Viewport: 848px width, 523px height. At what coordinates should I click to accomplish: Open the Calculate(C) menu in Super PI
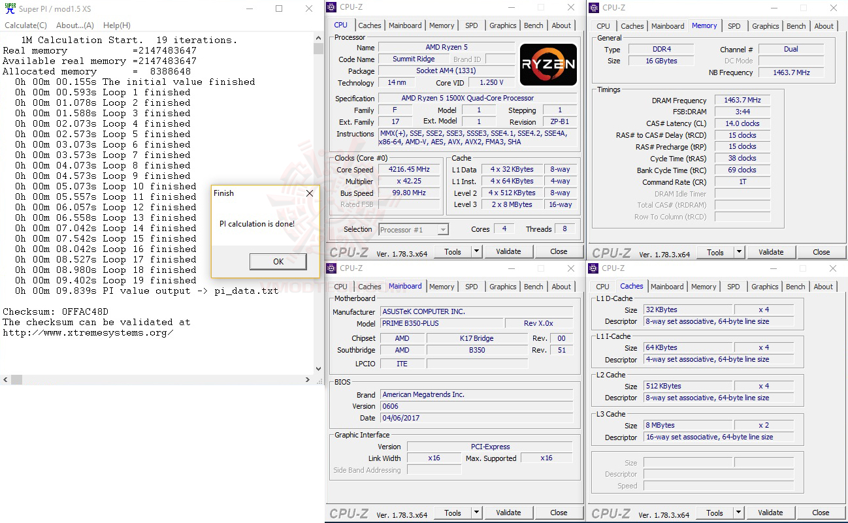pyautogui.click(x=25, y=25)
